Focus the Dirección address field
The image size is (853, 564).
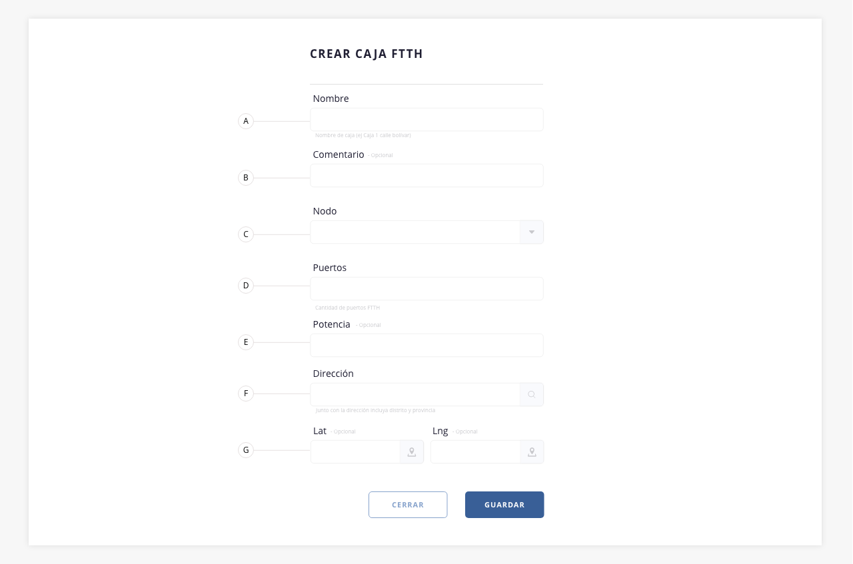[x=415, y=394]
